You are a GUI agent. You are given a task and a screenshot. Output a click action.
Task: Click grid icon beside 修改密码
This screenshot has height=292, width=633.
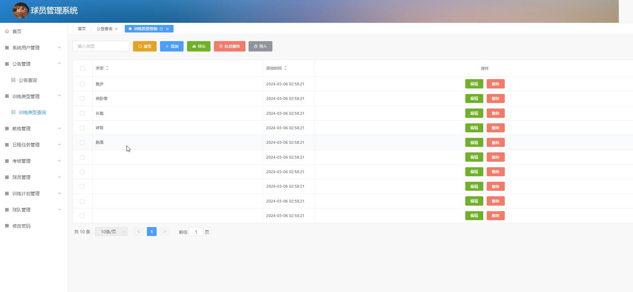7,226
